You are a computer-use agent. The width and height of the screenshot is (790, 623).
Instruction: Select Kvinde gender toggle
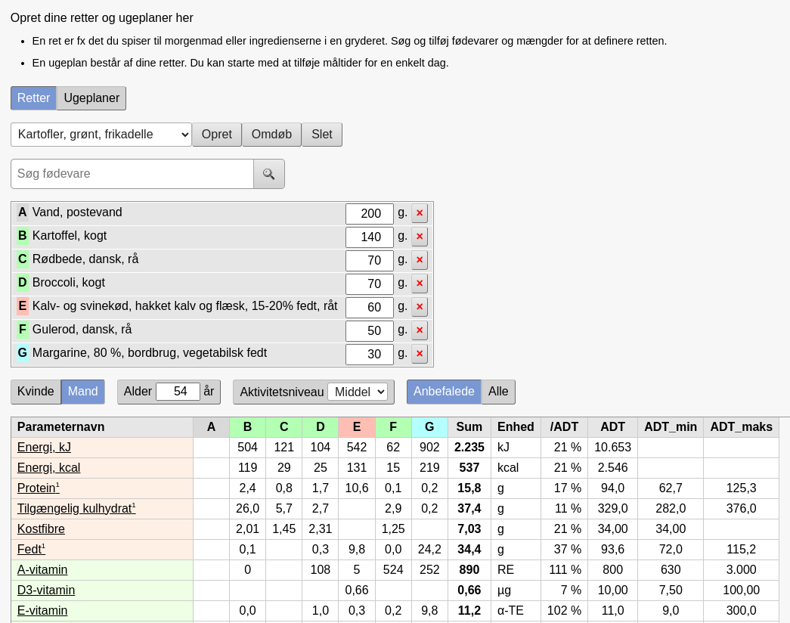pos(36,392)
